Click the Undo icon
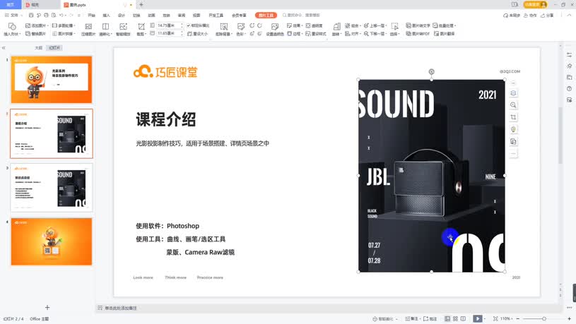The width and height of the screenshot is (576, 324). [61, 15]
